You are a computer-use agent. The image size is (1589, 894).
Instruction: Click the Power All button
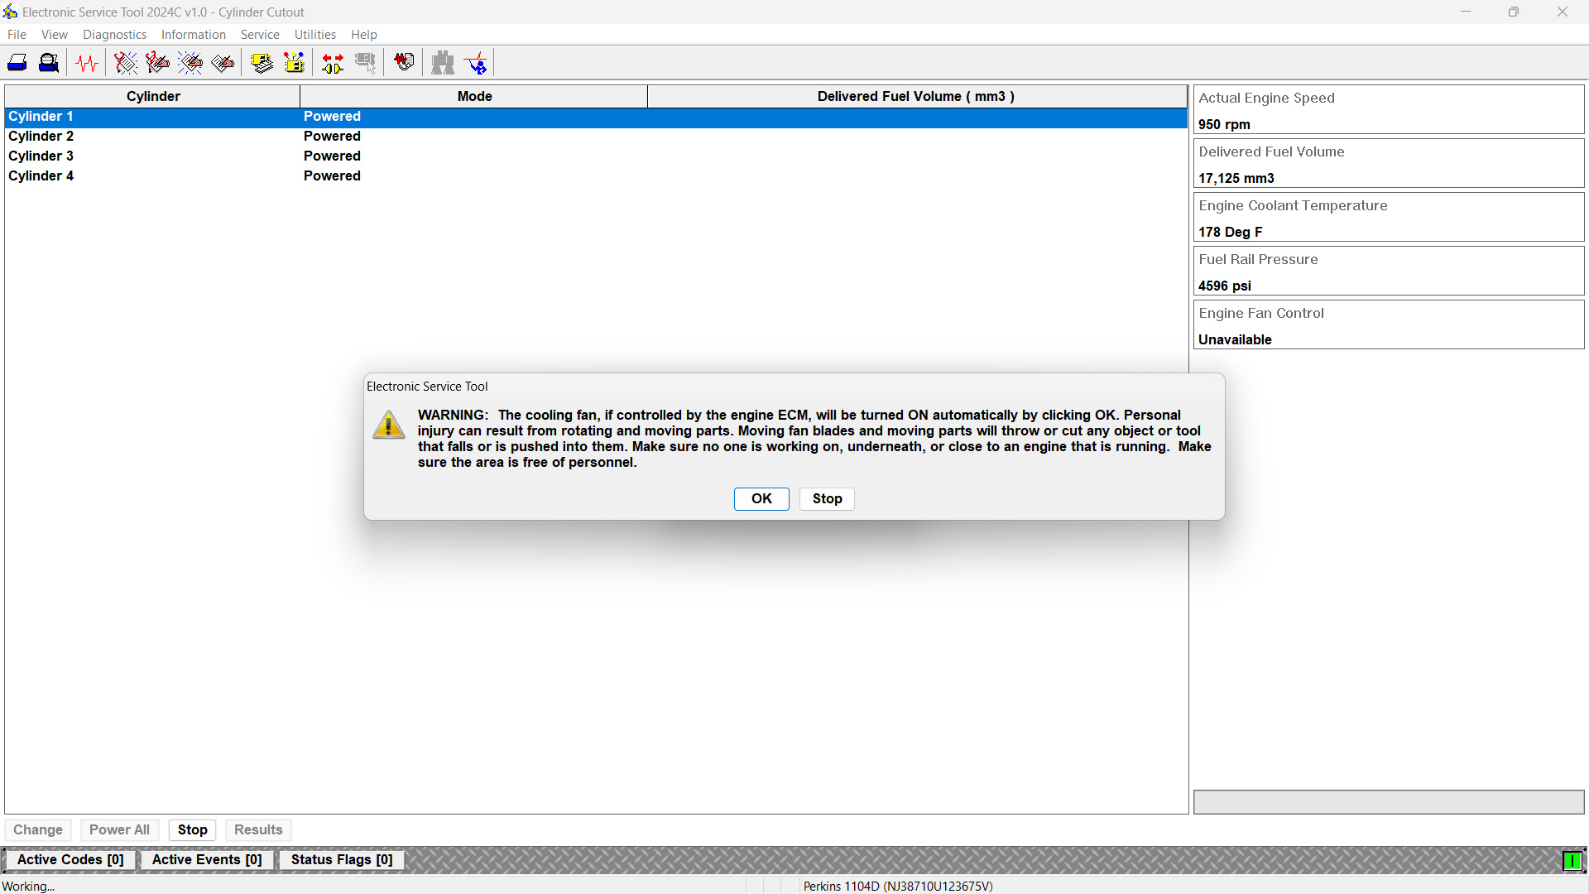119,829
